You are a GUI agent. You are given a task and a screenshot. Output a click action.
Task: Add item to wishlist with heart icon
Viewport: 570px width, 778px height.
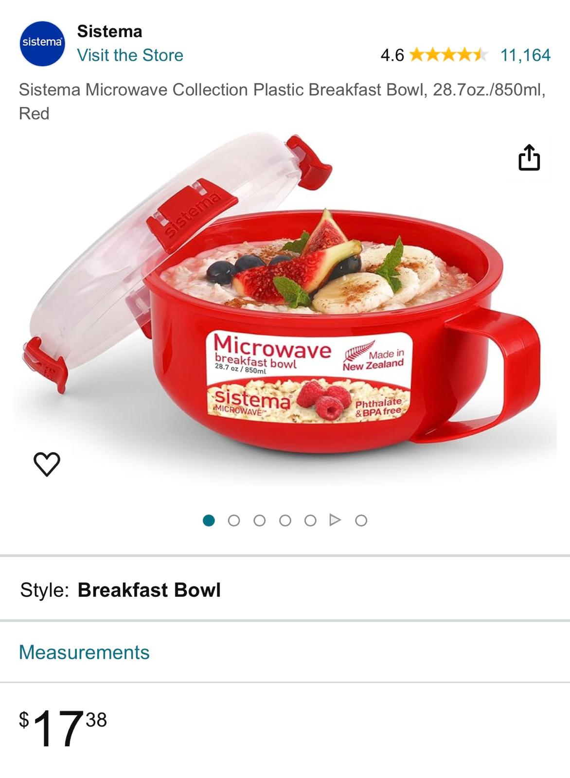tap(47, 464)
